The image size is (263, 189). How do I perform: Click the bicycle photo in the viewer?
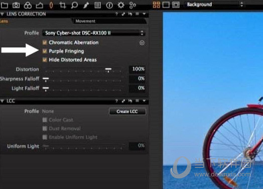[213, 101]
